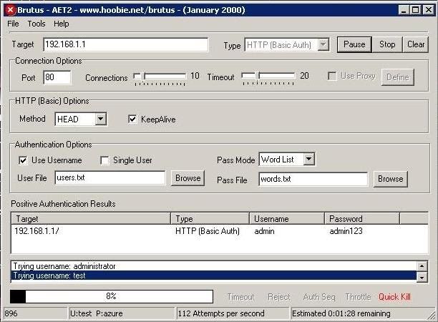This screenshot has height=322, width=438.
Task: Toggle the Use Username checkbox
Action: [23, 160]
